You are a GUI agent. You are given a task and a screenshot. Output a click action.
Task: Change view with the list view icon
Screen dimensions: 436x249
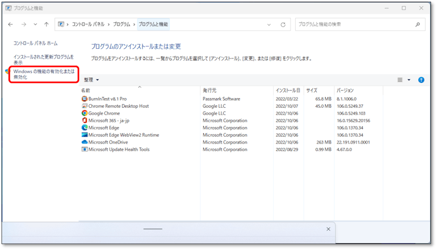tap(400, 80)
